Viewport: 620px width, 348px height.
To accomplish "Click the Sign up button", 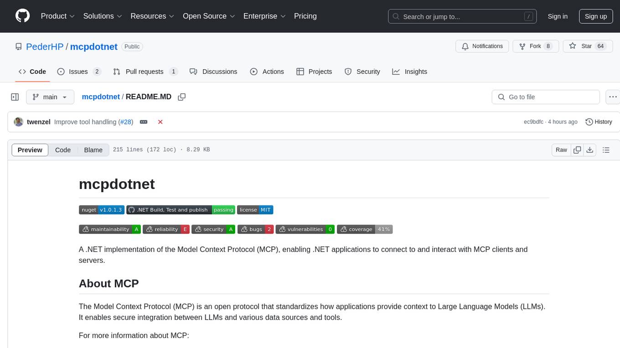I will (596, 16).
